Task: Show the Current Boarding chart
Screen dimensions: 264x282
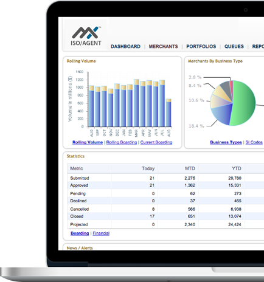Action: (x=156, y=142)
